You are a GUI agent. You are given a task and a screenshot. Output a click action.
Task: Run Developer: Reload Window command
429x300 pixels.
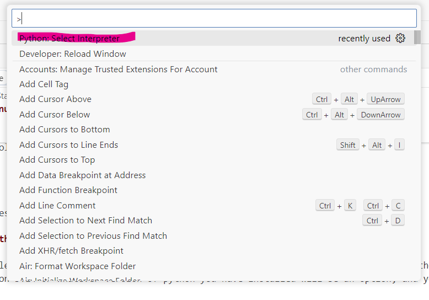click(x=73, y=54)
